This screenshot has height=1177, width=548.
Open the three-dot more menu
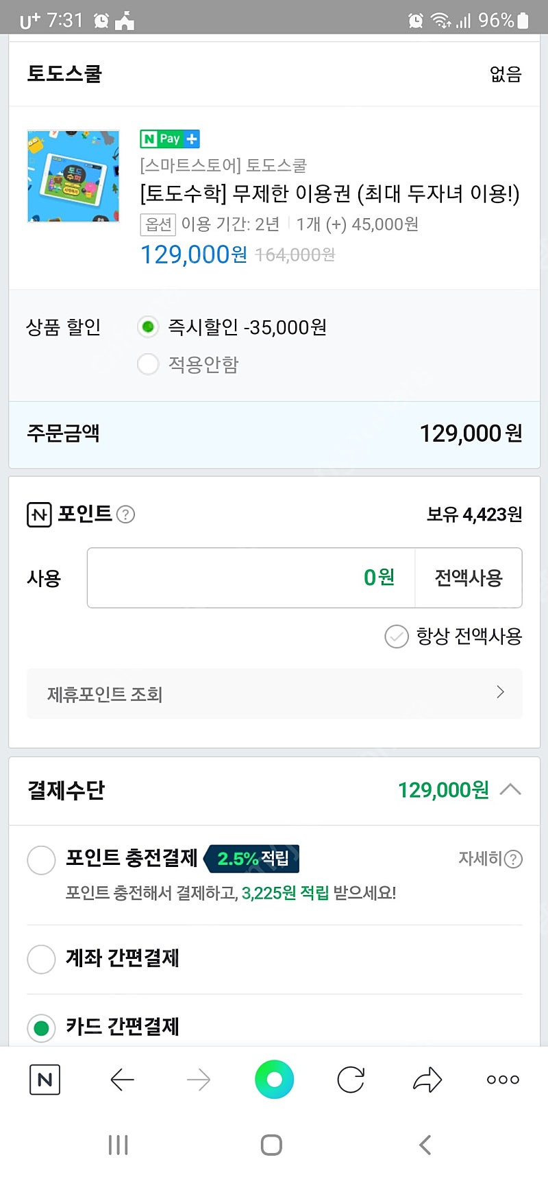click(x=503, y=1080)
